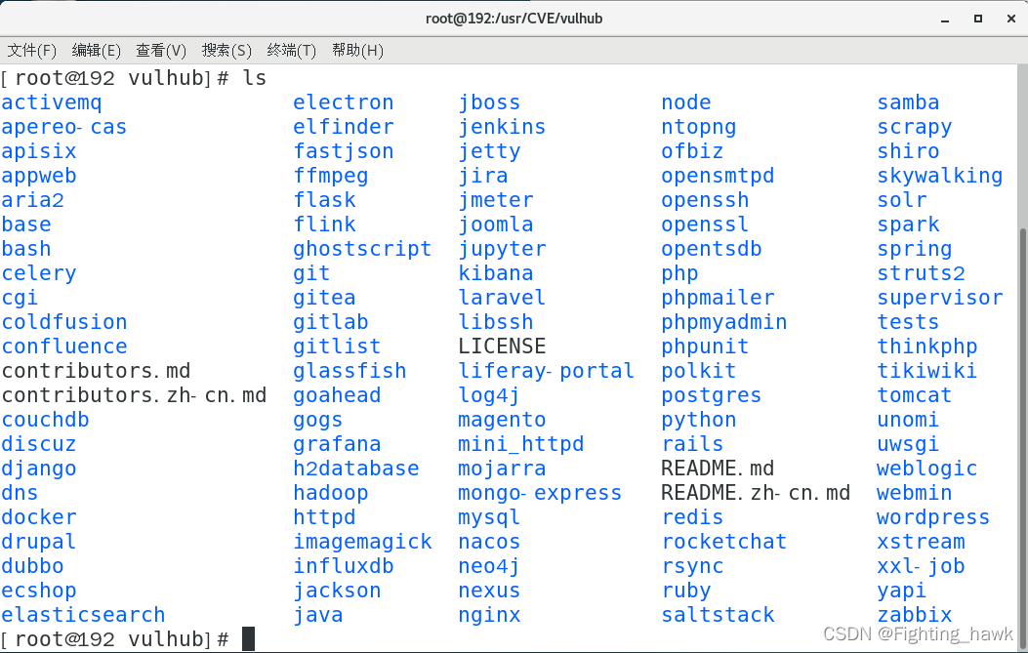Click the 'rocketchat' directory name
Image resolution: width=1028 pixels, height=653 pixels.
pos(723,542)
